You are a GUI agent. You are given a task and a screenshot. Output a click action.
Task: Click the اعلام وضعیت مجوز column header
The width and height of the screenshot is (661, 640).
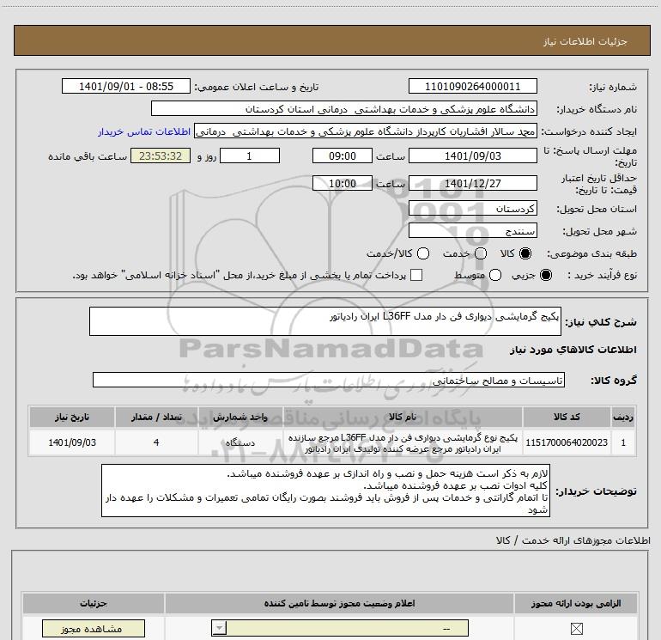click(x=339, y=603)
